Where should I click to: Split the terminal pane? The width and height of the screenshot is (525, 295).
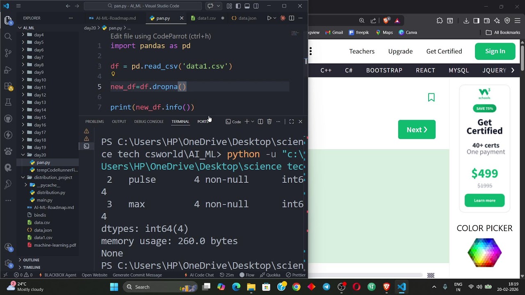260,122
